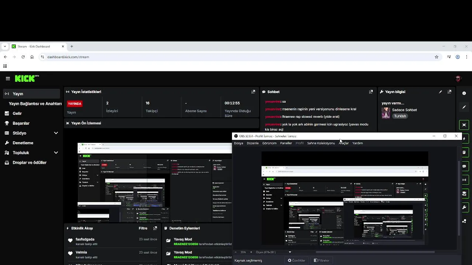Open the tab search dropdown arrow
This screenshot has height=265, width=472.
(x=4, y=46)
